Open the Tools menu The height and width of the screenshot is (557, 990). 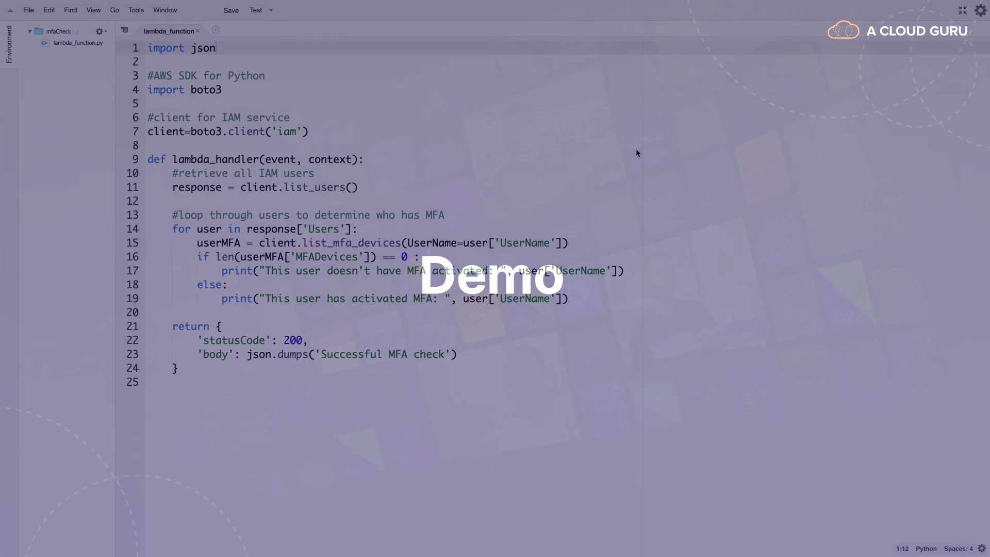[136, 10]
